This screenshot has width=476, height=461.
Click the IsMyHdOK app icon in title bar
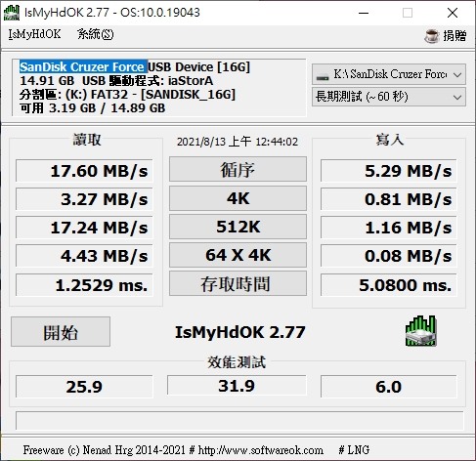point(12,13)
